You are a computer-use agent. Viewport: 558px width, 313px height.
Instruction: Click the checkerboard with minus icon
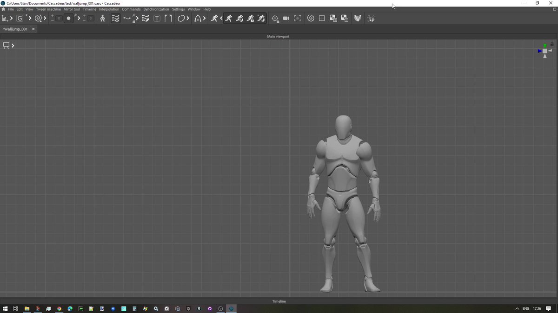pyautogui.click(x=345, y=19)
